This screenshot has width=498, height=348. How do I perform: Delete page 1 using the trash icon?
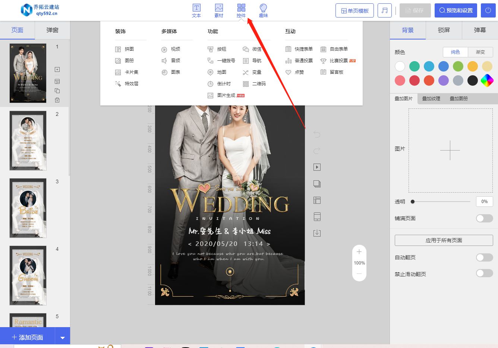click(x=57, y=100)
